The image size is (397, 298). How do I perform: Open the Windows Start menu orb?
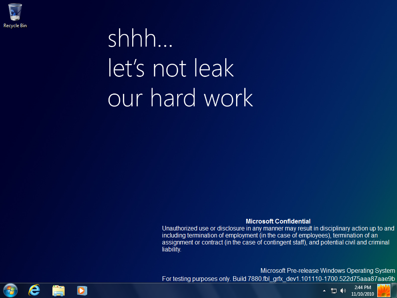10,290
